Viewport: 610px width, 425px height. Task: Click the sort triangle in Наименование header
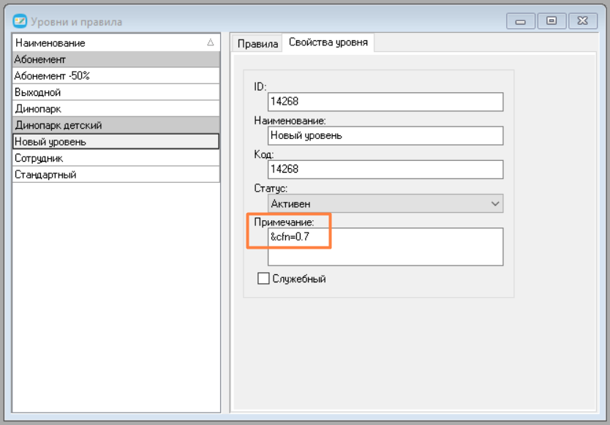[211, 42]
